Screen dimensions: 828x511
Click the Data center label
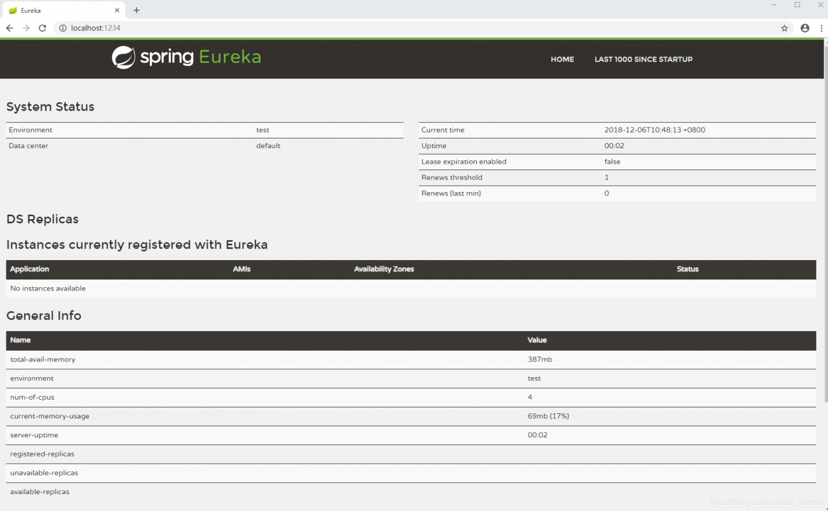28,146
